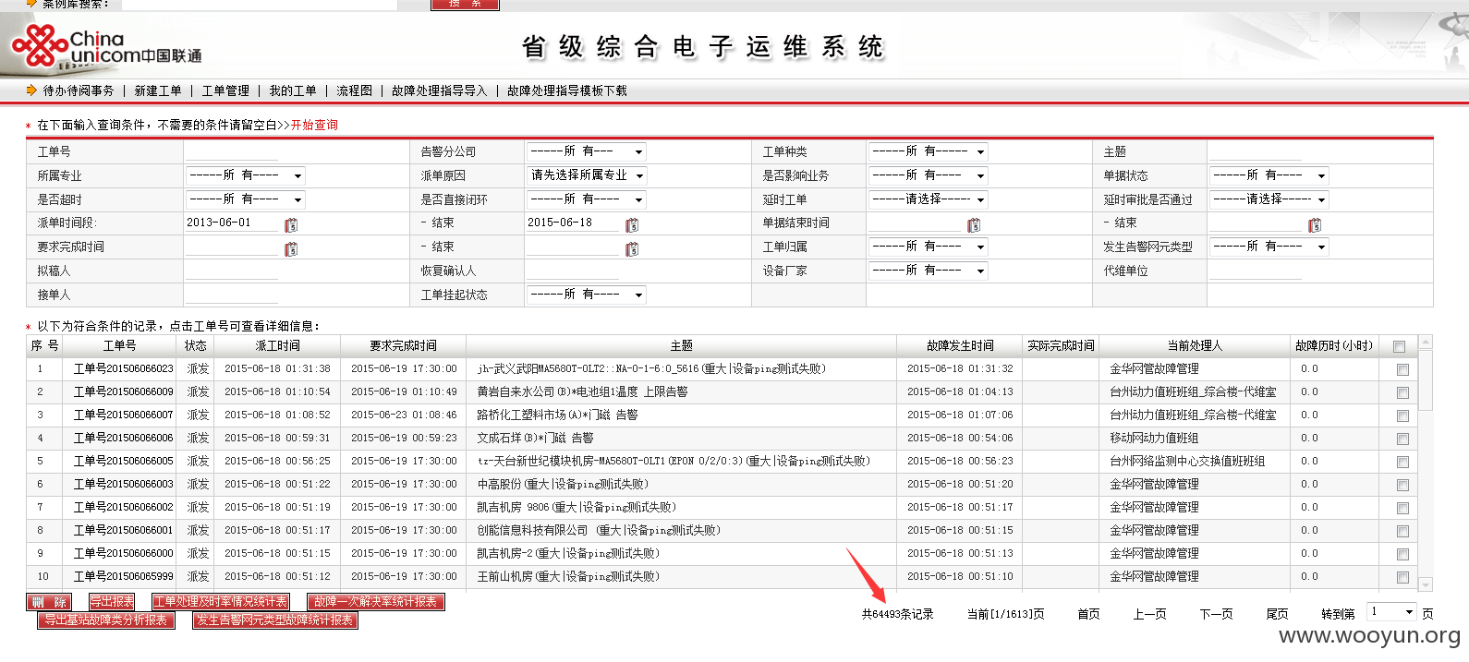Check the box for 工单号201506066023 row

point(1402,369)
